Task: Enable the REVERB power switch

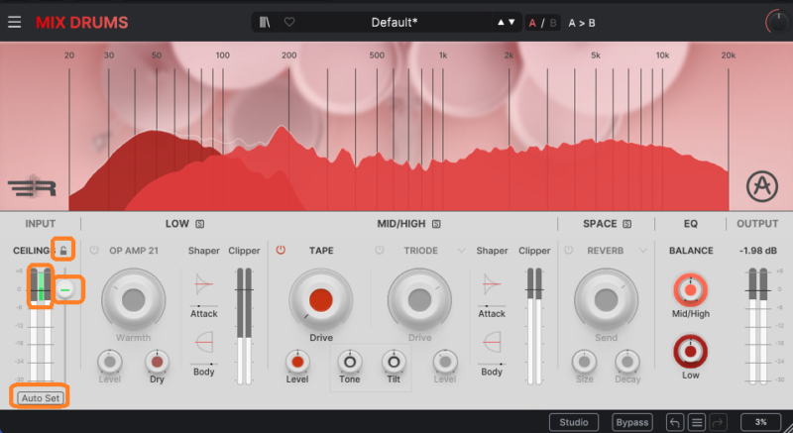Action: click(568, 251)
